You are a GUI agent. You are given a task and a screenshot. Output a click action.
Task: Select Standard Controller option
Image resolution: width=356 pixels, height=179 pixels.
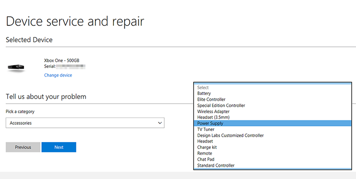point(272,165)
